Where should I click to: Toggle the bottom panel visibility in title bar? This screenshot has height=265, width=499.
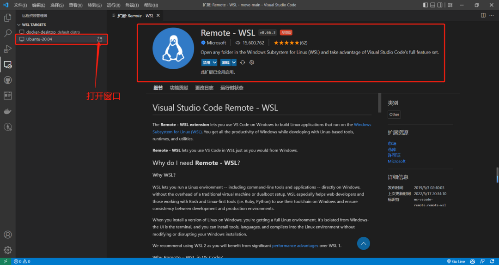[433, 5]
